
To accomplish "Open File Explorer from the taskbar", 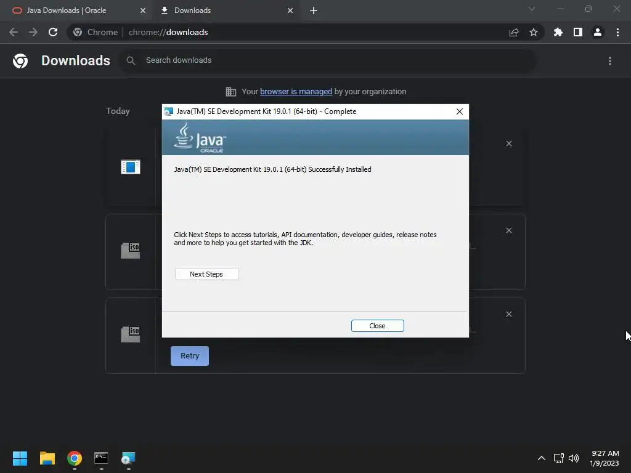I will coord(47,458).
